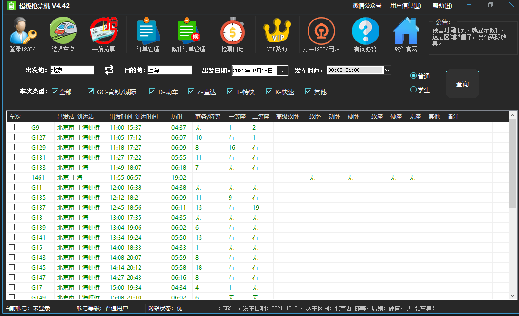
Task: Disable the K-快速 train filter
Action: pos(269,92)
